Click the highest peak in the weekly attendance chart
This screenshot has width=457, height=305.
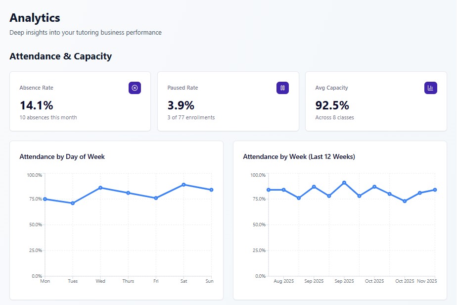[345, 183]
